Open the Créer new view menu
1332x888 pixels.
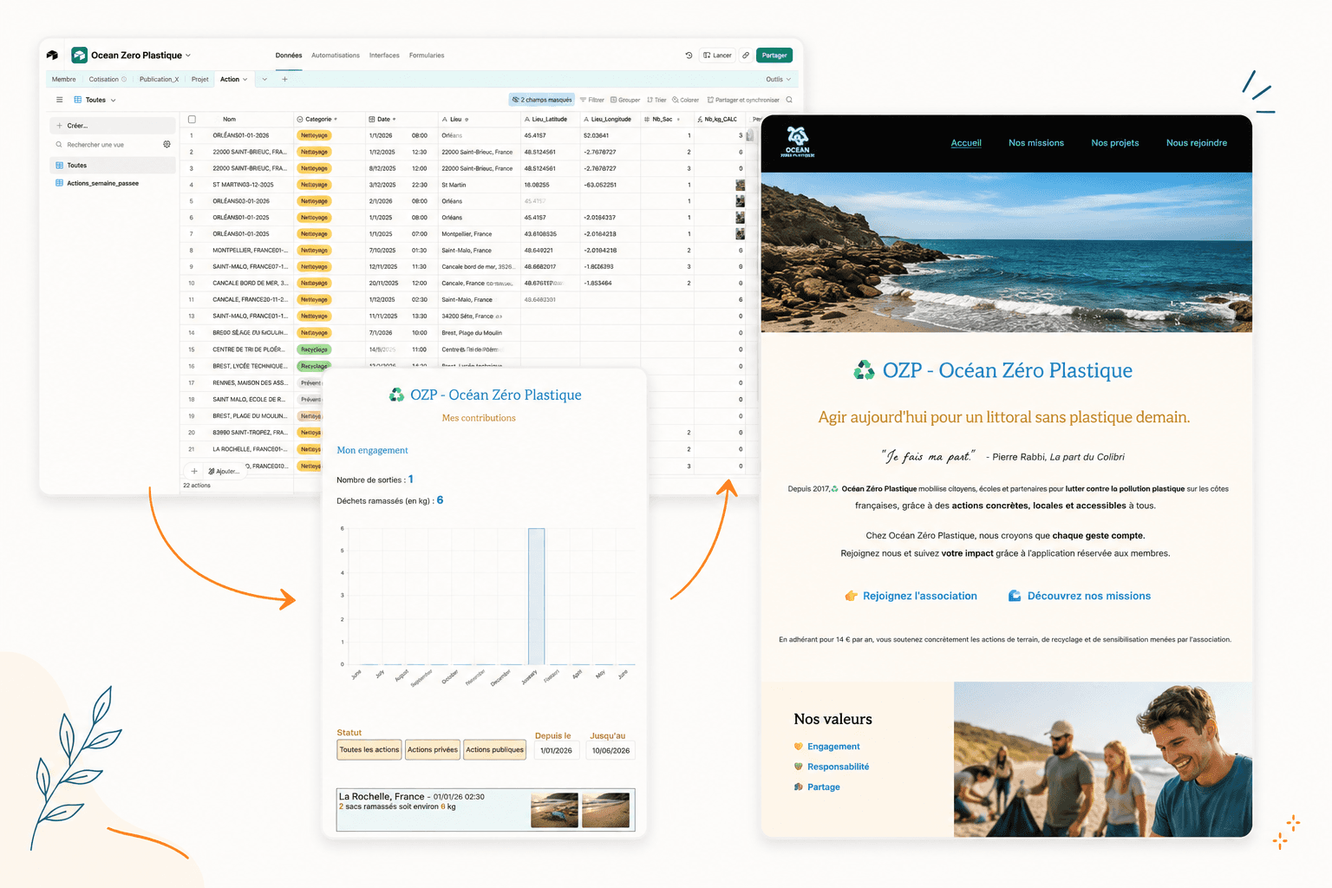pos(113,126)
